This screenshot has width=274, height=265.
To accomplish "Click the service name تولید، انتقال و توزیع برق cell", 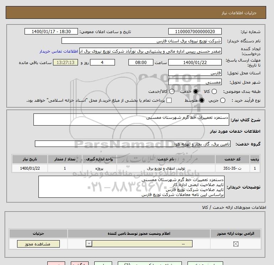I will coord(166,168).
